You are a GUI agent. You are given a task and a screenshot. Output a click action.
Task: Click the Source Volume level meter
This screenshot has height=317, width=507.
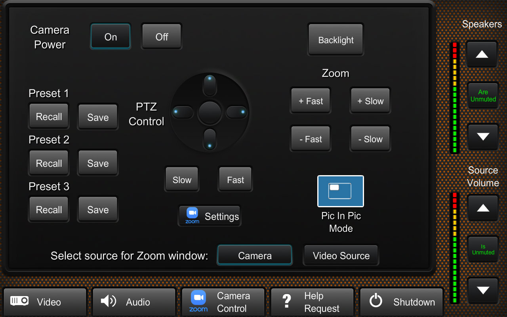tap(455, 248)
